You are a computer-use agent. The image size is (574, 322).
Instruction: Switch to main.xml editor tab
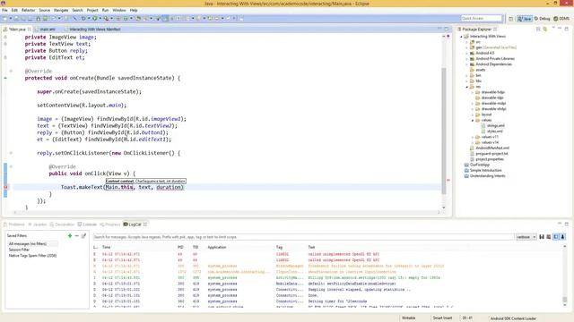coord(48,29)
